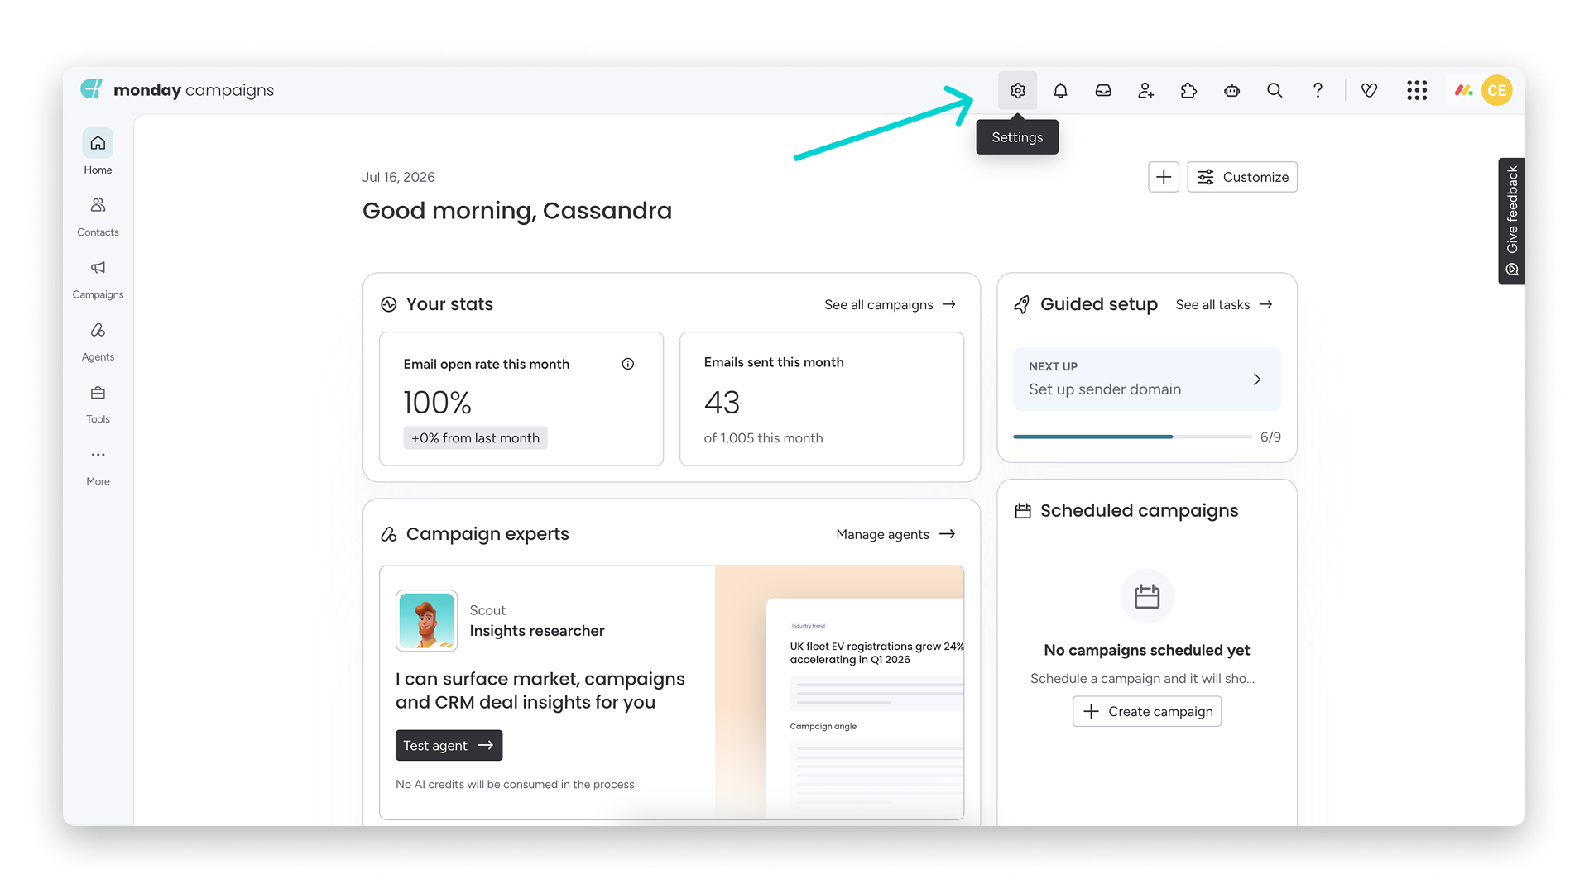Open notifications bell icon

point(1060,91)
